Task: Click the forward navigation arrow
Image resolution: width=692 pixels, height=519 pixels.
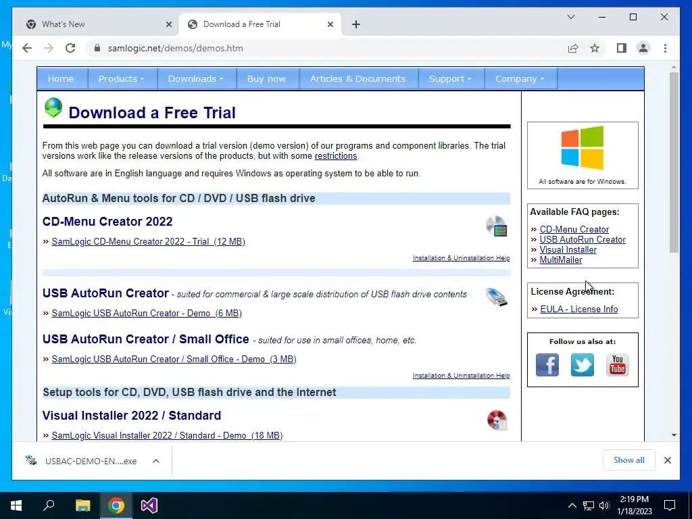Action: click(49, 48)
